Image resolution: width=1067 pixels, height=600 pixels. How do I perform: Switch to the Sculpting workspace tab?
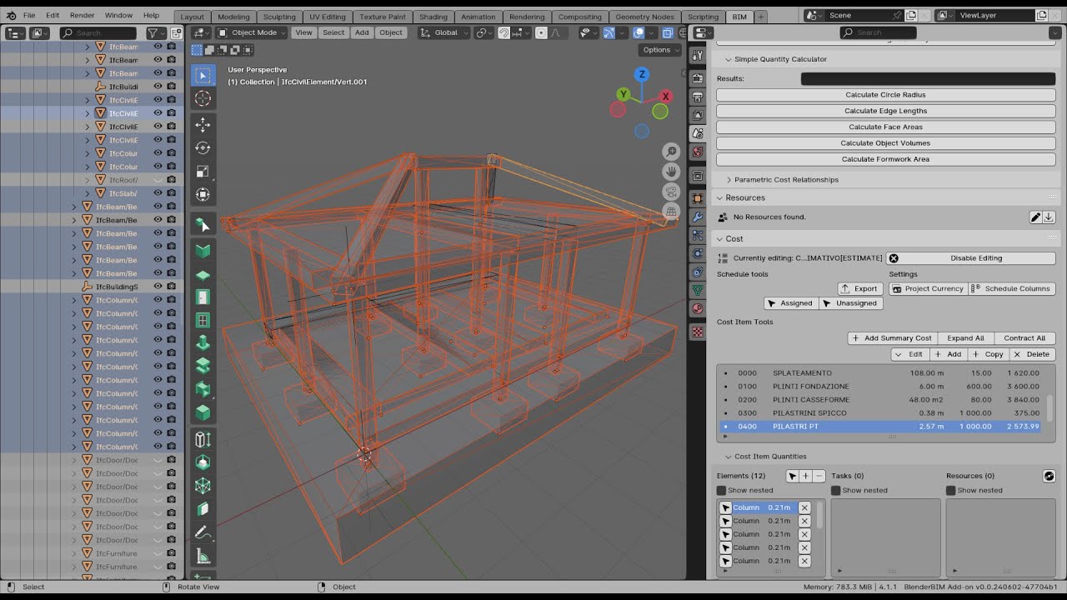click(279, 17)
